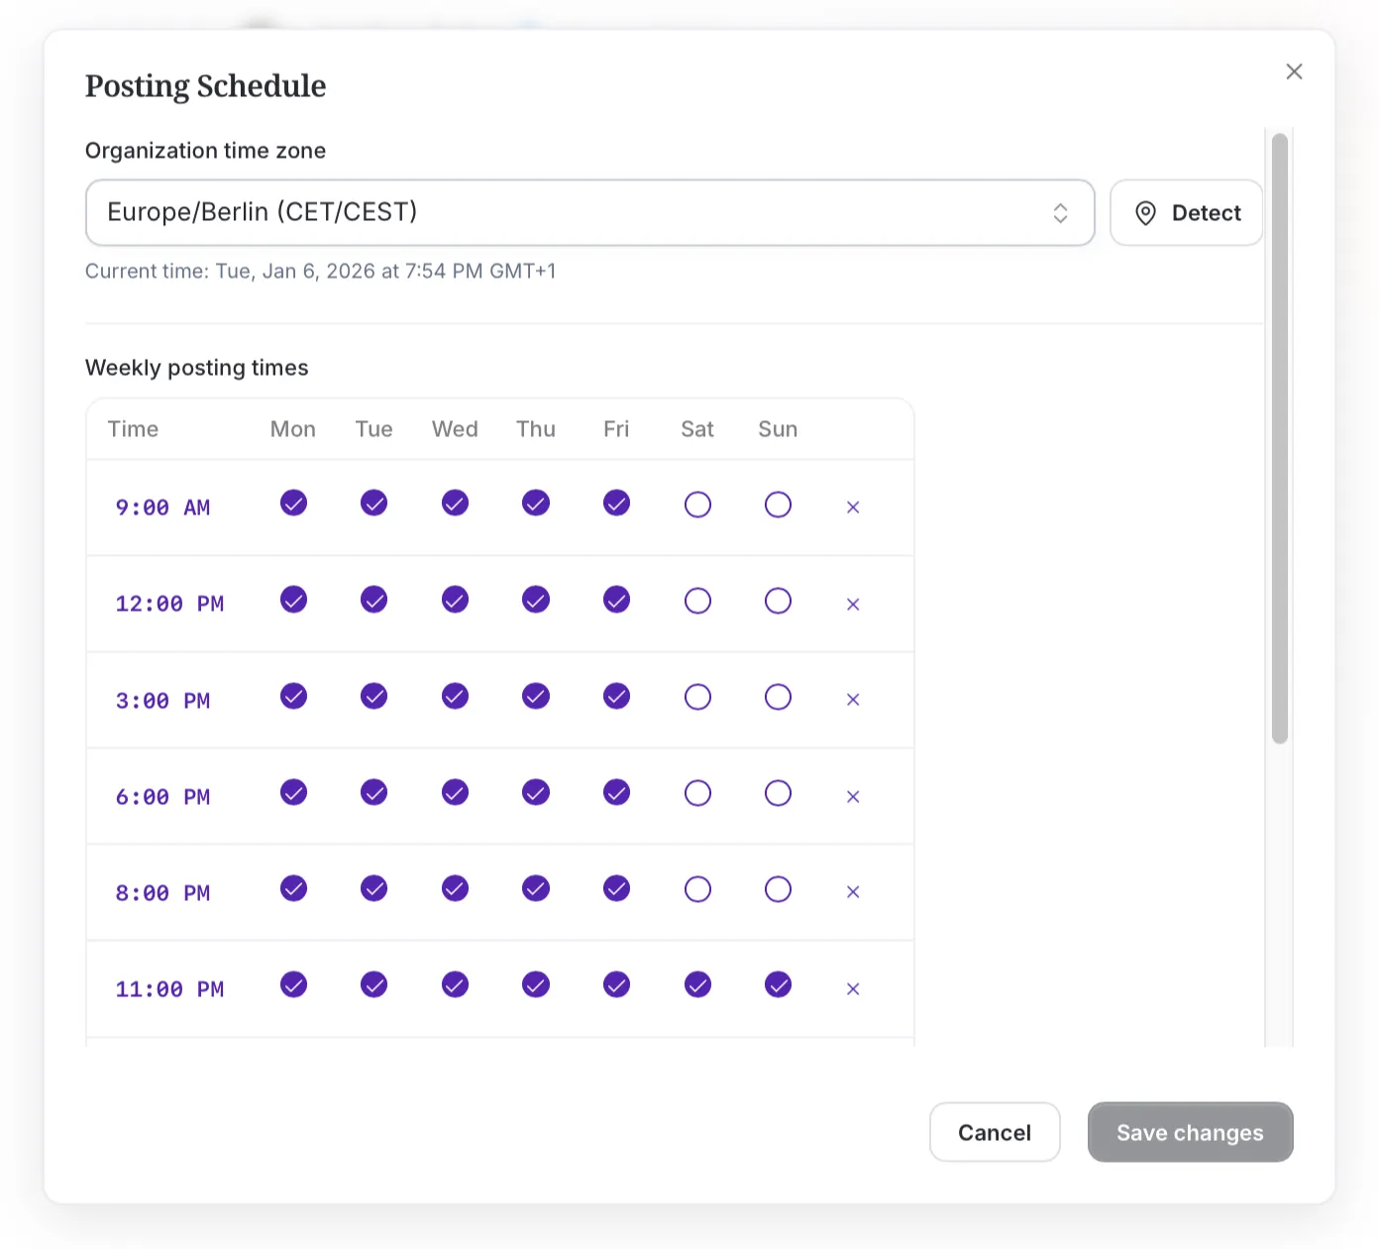Enable Saturday posting at 8:00 PM

coord(697,889)
